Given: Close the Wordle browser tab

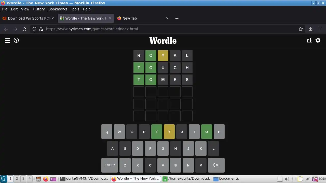Looking at the screenshot, I should click(110, 18).
